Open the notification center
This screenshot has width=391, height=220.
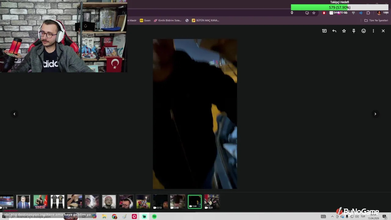click(385, 217)
